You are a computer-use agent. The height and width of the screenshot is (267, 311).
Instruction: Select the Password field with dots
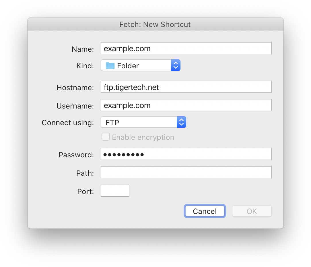[x=186, y=154]
